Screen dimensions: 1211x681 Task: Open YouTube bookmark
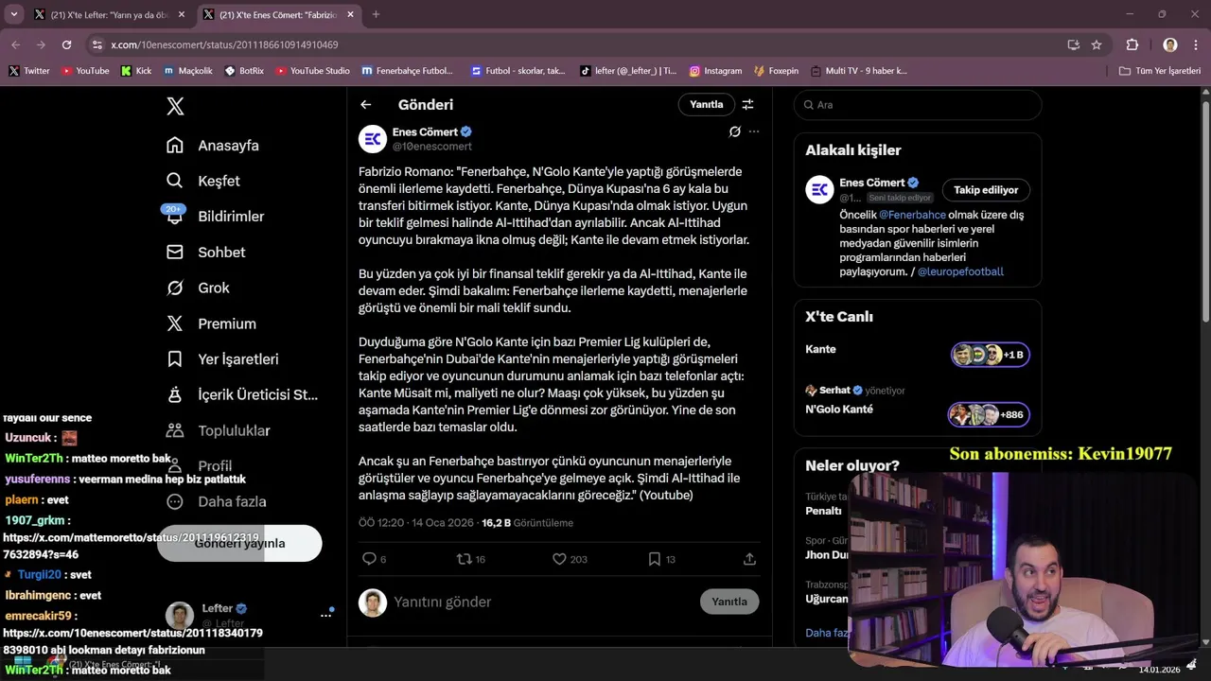[85, 71]
